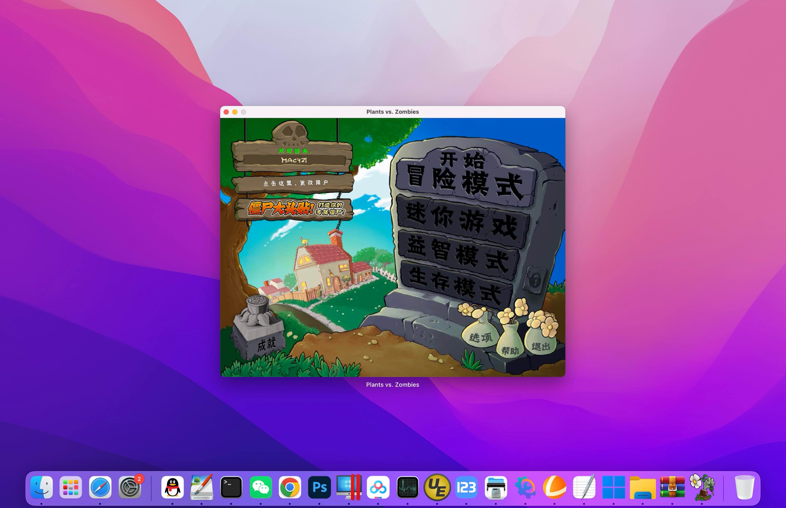Open Finder from the dock
Screen dimensions: 786x508
tap(41, 487)
